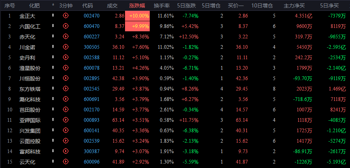Click the 3-minute play icon for 金正大
Screen dimensions: 350x168
click(x=66, y=16)
